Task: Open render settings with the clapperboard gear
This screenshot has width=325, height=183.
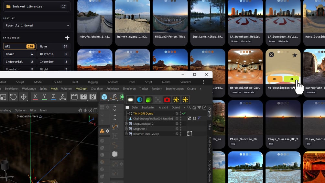Action: [92, 97]
